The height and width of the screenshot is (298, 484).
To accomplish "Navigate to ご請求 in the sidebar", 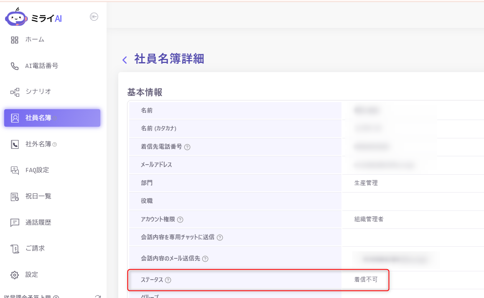I will (x=35, y=248).
